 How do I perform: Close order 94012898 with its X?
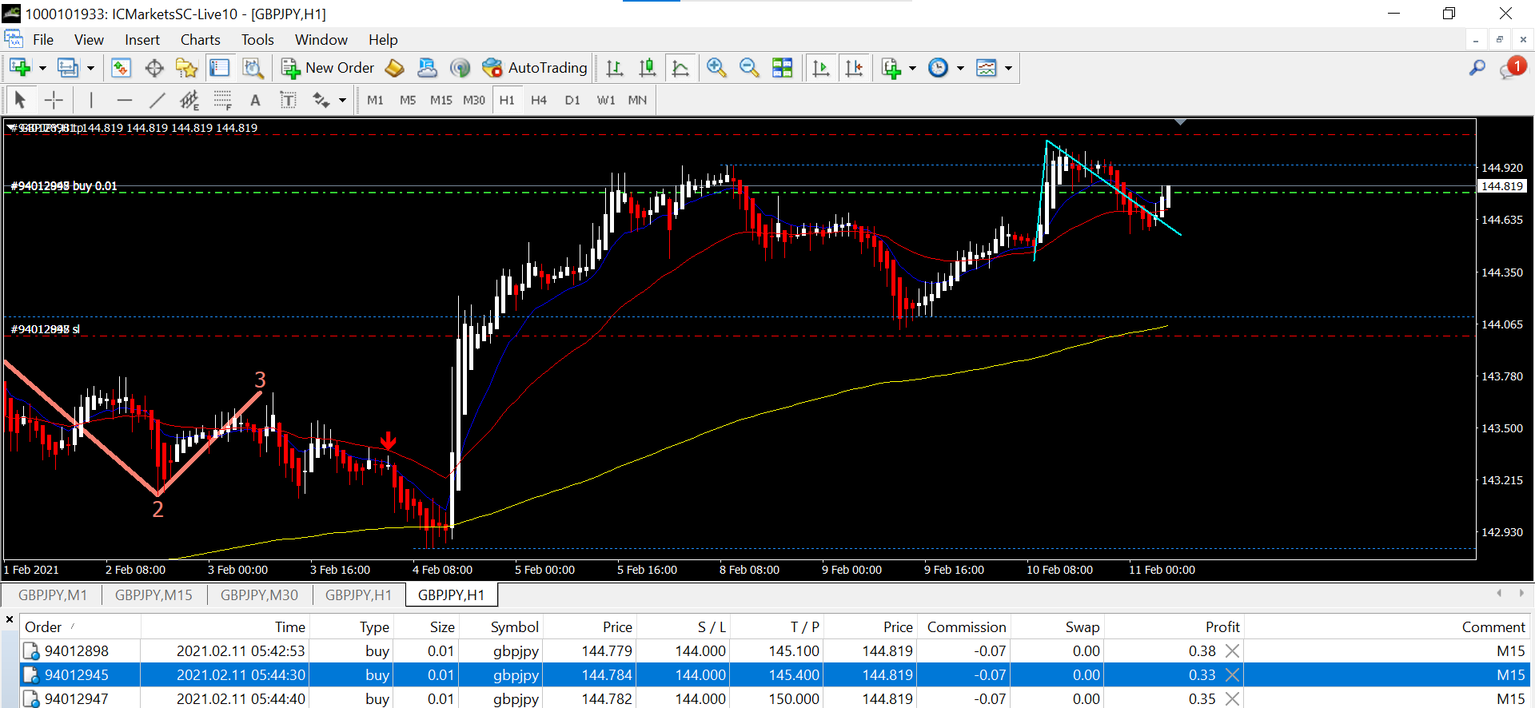click(x=1233, y=650)
